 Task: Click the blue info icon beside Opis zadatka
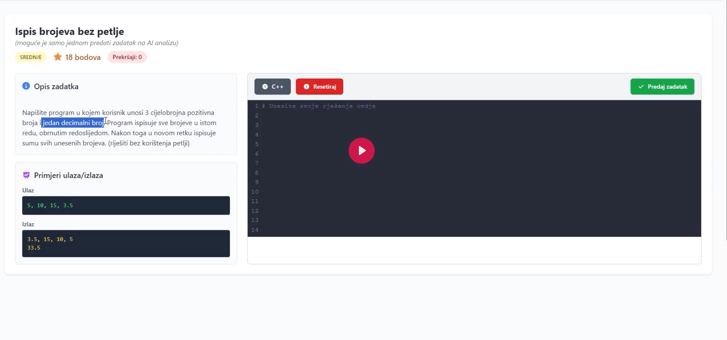point(26,86)
